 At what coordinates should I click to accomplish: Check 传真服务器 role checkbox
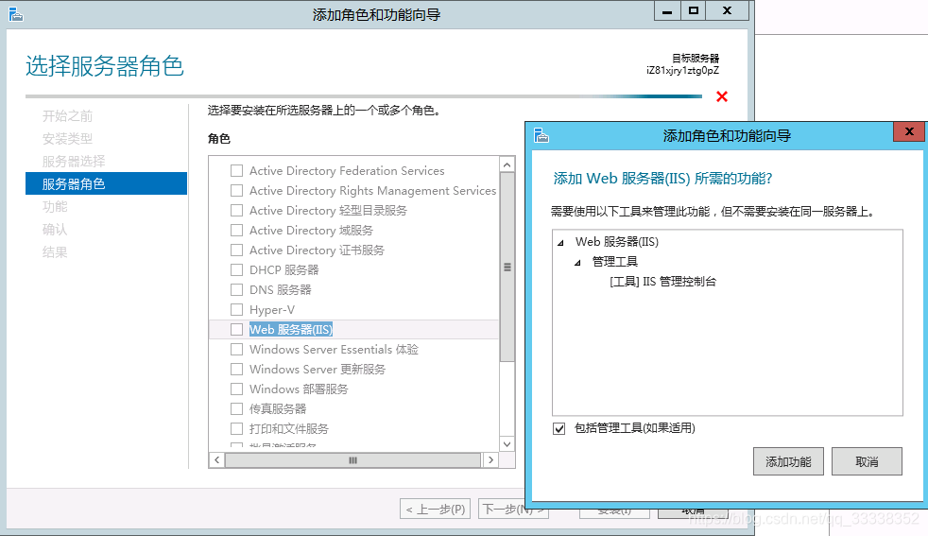[237, 408]
